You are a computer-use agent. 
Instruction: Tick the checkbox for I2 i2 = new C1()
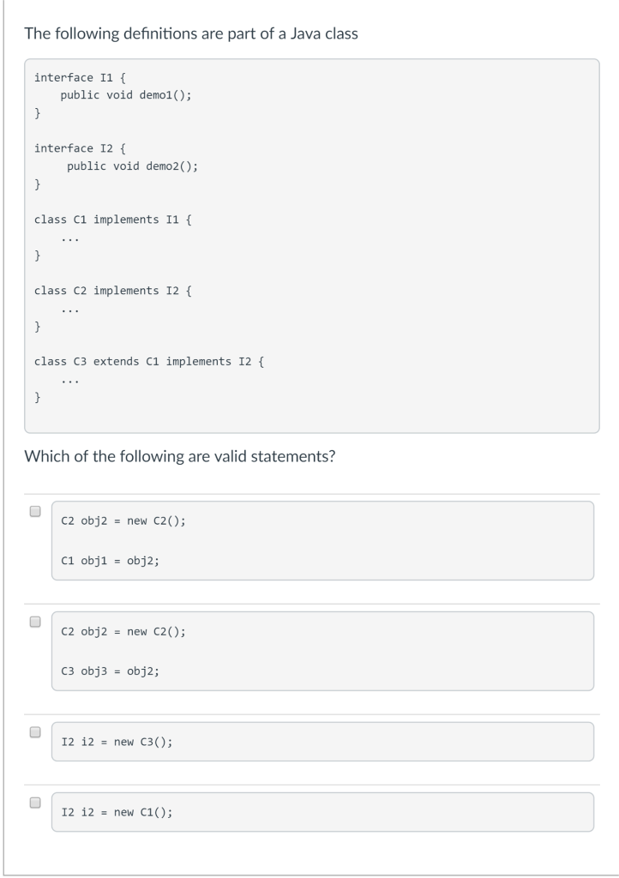[35, 803]
